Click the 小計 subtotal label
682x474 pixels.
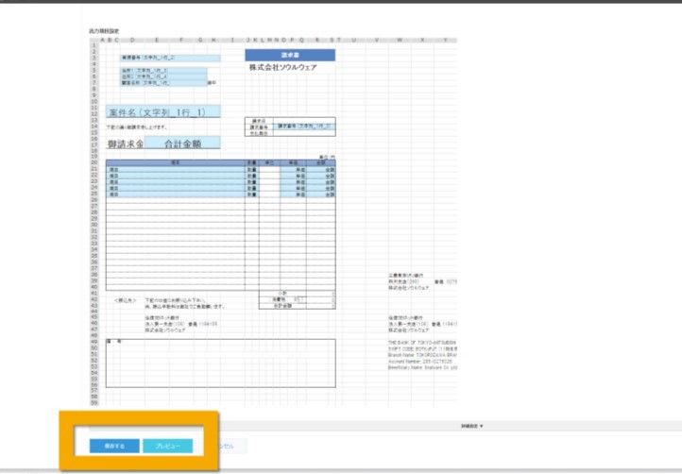[x=282, y=294]
